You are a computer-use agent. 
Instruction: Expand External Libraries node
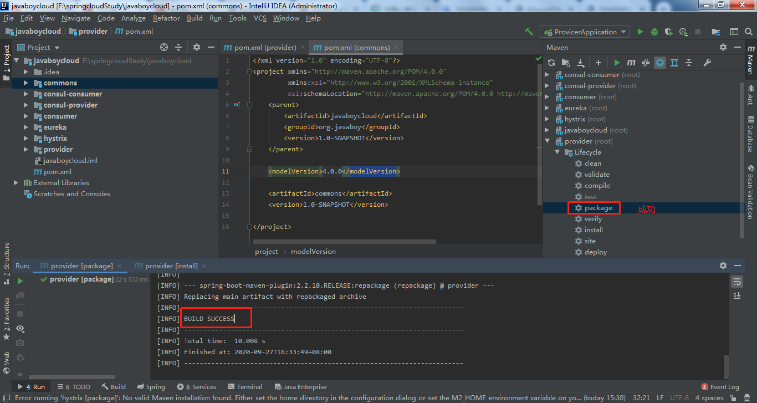16,183
